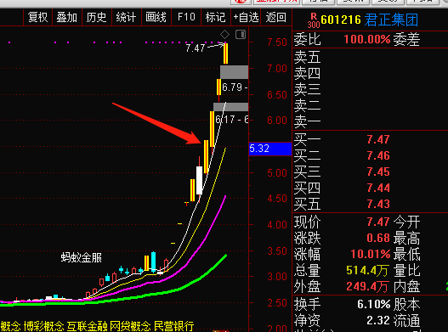
Task: Open the 民营银行 concept tag
Action: click(x=174, y=326)
